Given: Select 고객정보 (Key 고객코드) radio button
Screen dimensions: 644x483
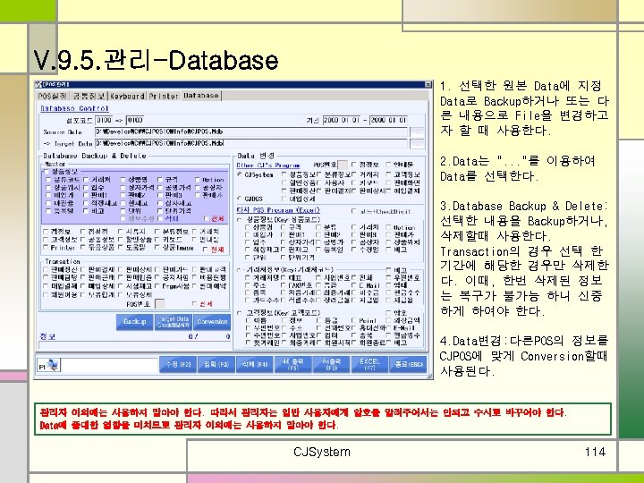Looking at the screenshot, I should [x=240, y=313].
